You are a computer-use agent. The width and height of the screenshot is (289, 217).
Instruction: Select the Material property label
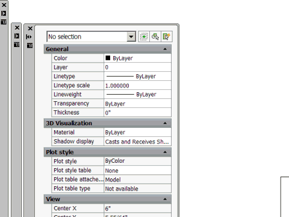click(64, 133)
